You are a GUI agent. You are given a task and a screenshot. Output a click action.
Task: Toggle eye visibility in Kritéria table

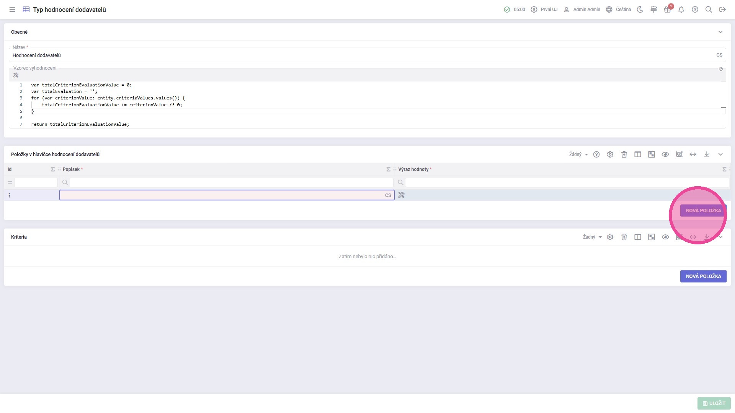(665, 237)
